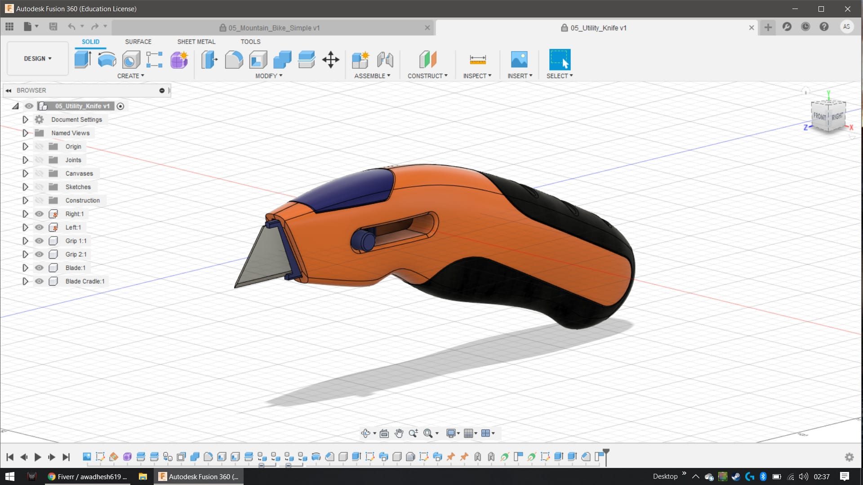
Task: Hide the Blade:1 component
Action: point(39,268)
